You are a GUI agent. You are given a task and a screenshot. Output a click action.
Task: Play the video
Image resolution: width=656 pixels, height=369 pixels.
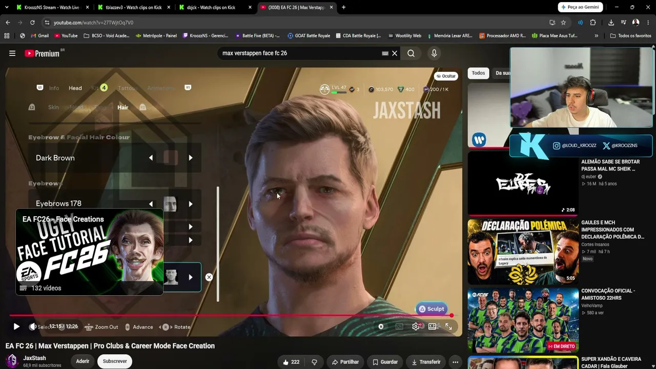click(16, 326)
